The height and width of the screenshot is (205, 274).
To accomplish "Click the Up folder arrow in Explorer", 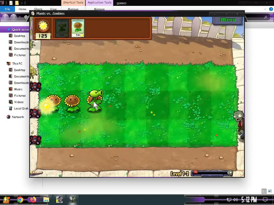I will [26, 17].
